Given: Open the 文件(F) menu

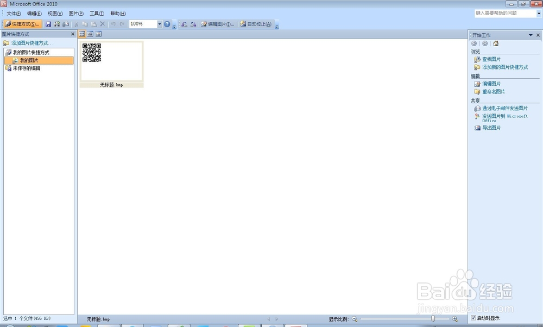Looking at the screenshot, I should pyautogui.click(x=14, y=14).
